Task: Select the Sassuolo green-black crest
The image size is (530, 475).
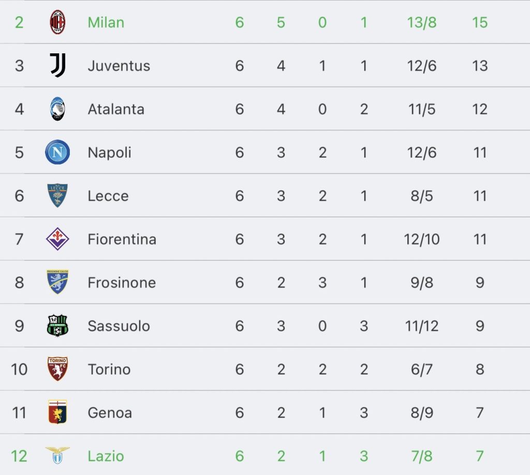Action: pyautogui.click(x=57, y=326)
